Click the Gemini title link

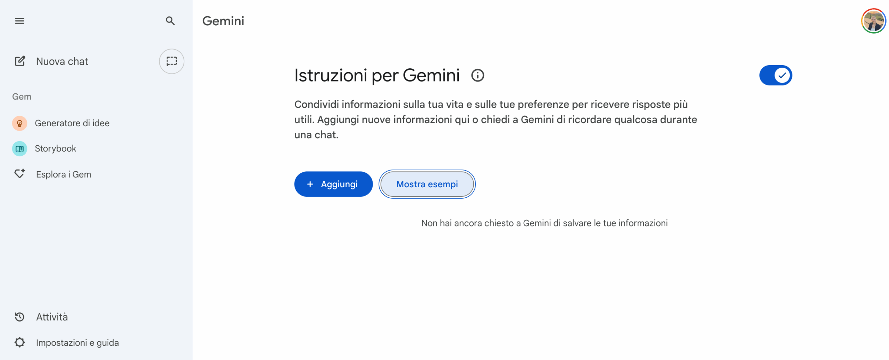pyautogui.click(x=223, y=21)
